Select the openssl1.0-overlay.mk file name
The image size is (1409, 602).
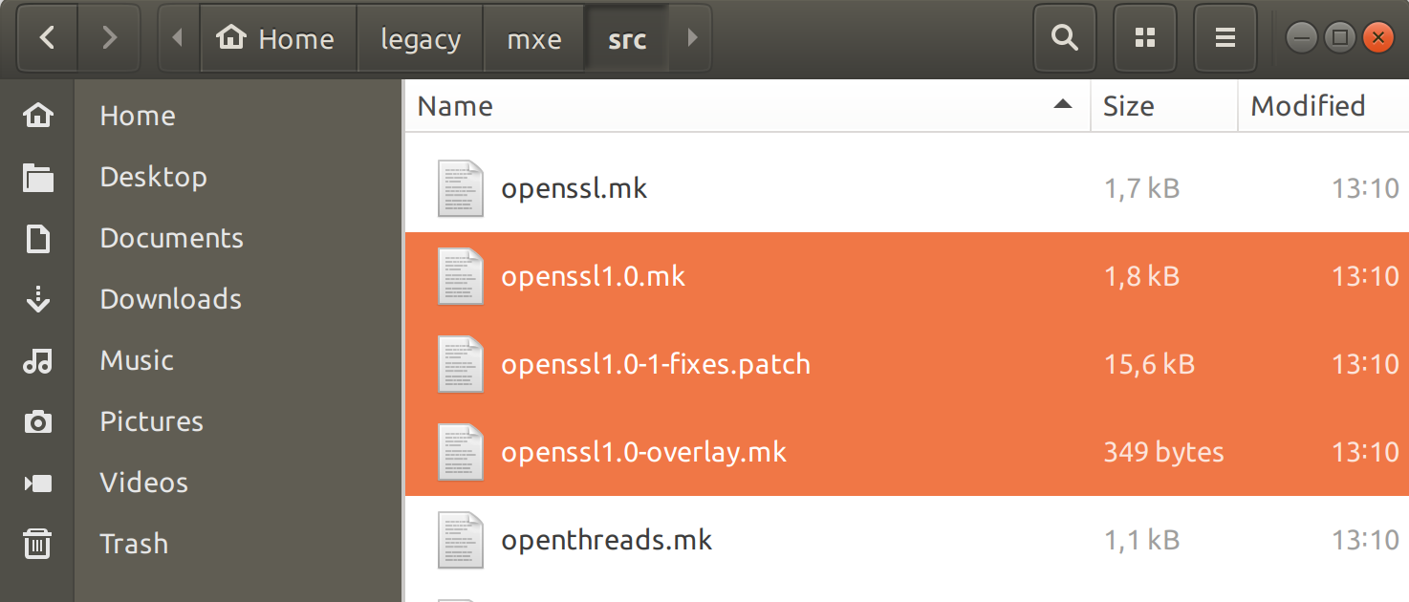(x=644, y=452)
